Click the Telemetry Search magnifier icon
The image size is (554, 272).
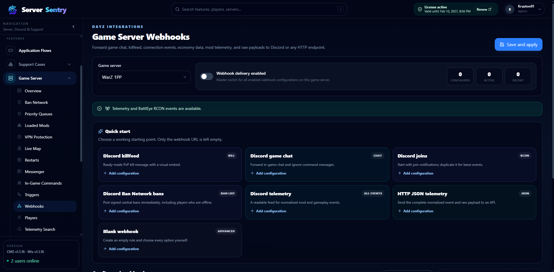click(19, 229)
